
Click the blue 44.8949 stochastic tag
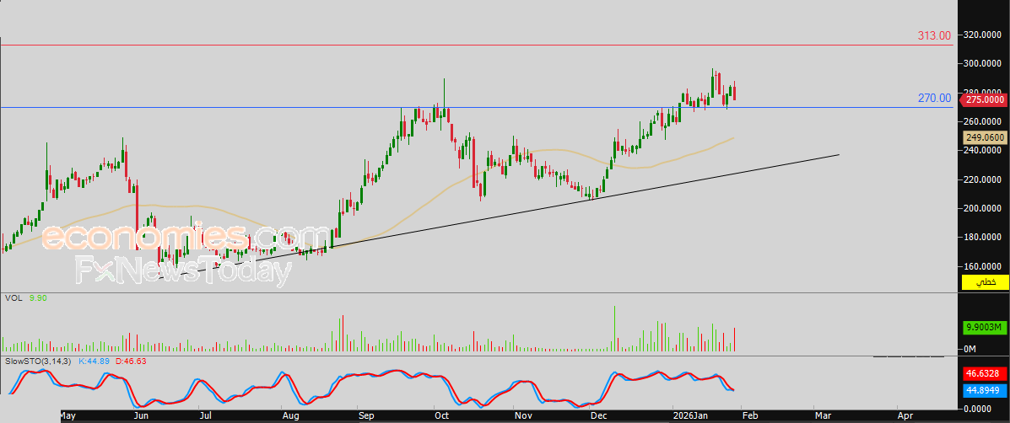984,390
